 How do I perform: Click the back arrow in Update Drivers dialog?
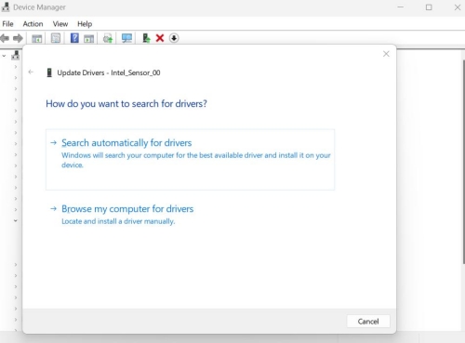point(31,73)
